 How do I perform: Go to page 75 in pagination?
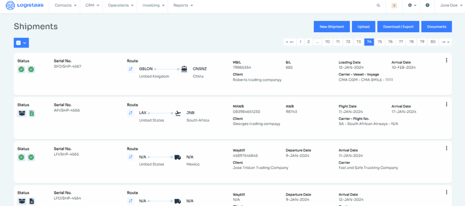380,42
